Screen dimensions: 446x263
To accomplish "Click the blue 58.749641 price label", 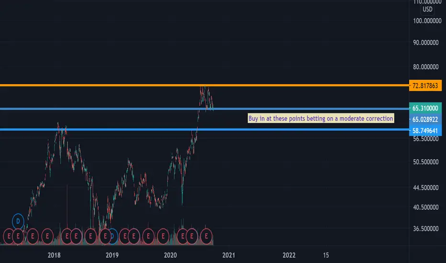I will [425, 131].
